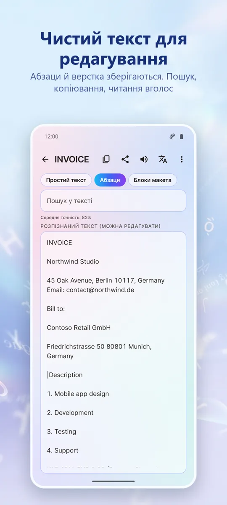
Task: Click the Contoso Retail GmbH line
Action: [79, 327]
